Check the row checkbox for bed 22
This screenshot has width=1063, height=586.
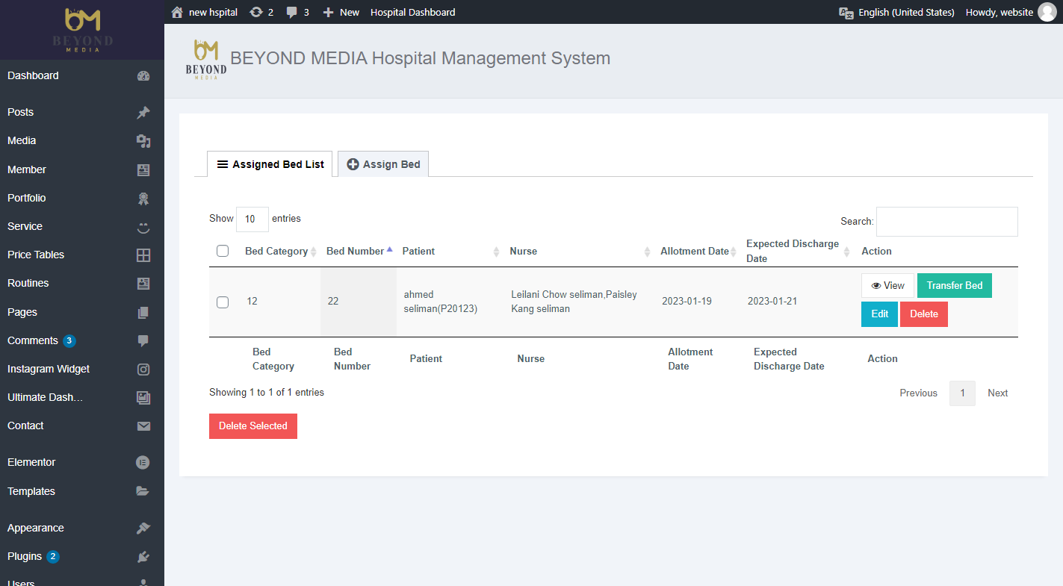point(223,302)
